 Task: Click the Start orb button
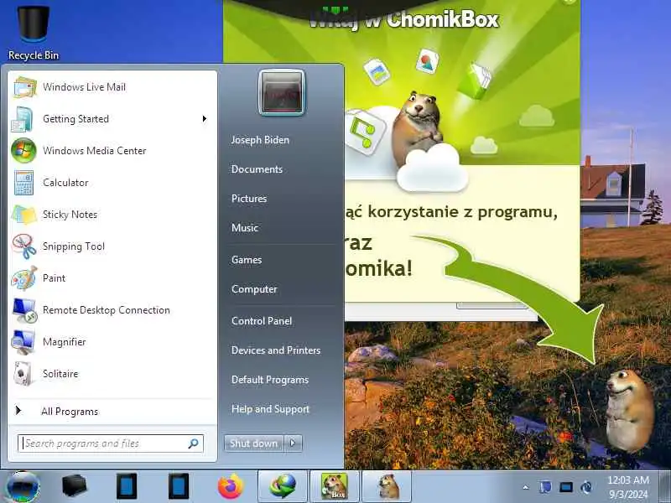(x=23, y=487)
